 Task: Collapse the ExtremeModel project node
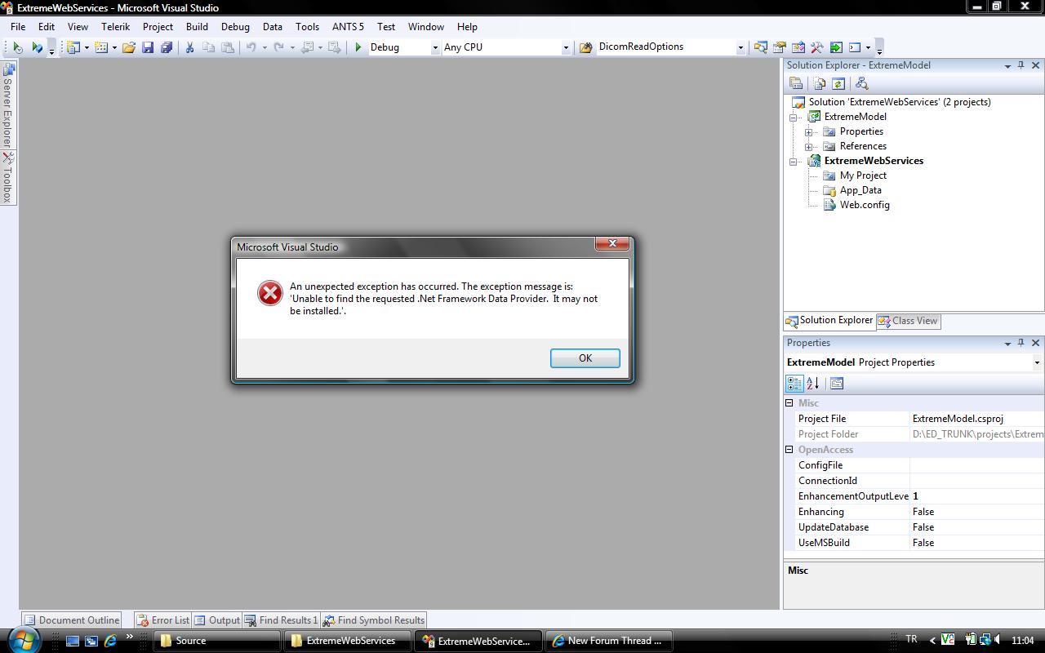coord(794,117)
